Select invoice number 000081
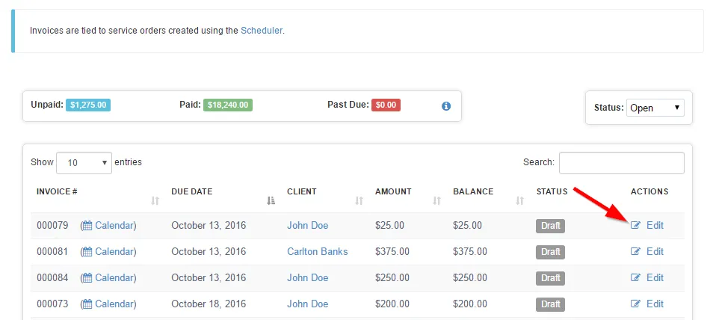The width and height of the screenshot is (713, 320). coord(52,252)
